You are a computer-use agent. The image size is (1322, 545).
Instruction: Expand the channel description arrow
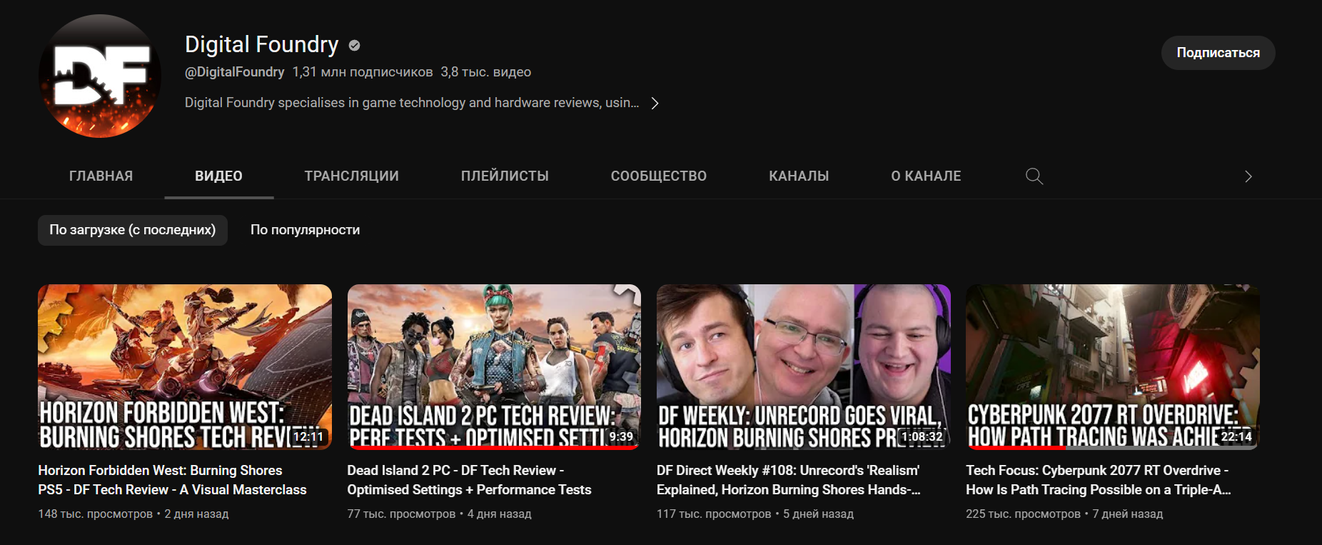(655, 104)
